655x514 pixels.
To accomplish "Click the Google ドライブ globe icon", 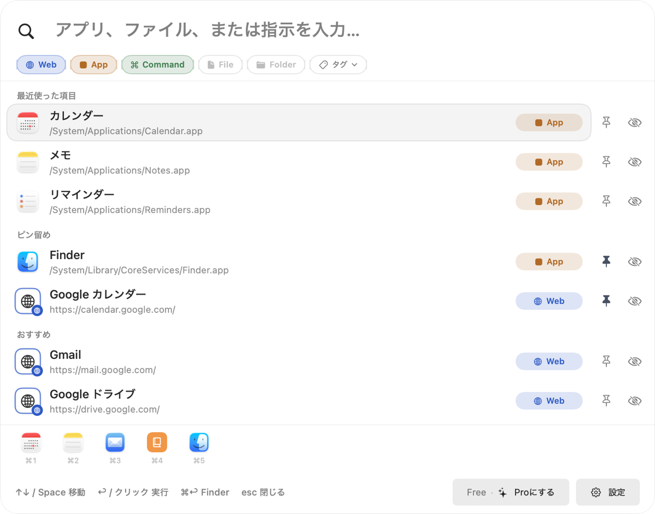I will pos(28,401).
